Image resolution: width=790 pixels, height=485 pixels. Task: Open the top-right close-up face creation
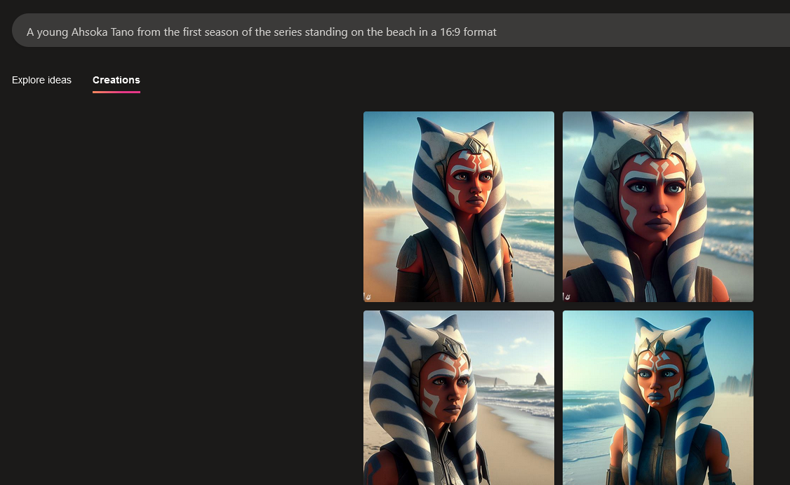pyautogui.click(x=658, y=207)
